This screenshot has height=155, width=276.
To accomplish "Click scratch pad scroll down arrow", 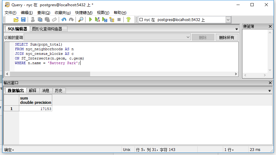I will 270,70.
